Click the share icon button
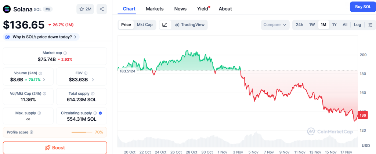The height and width of the screenshot is (154, 376). (102, 9)
